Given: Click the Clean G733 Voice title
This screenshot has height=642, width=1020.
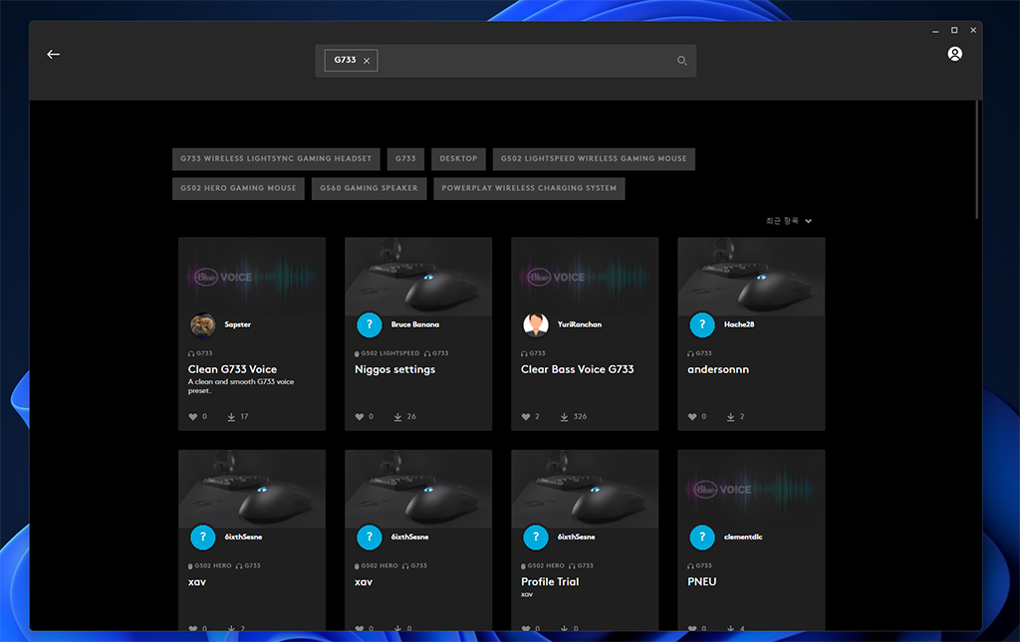Looking at the screenshot, I should click(232, 369).
